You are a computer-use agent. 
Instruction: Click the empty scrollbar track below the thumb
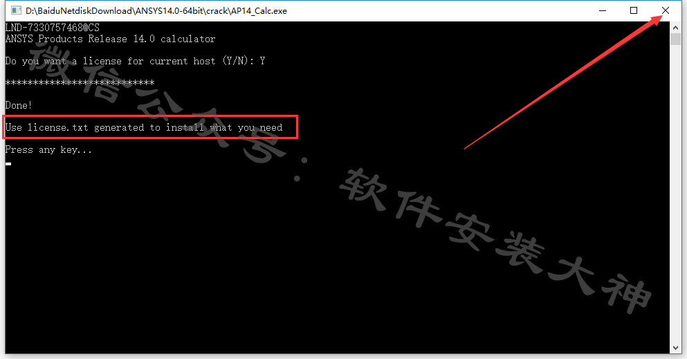[x=675, y=192]
